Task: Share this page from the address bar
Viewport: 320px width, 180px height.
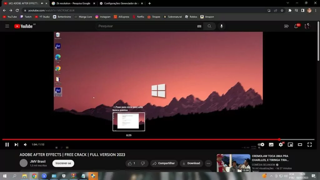Action: [x=276, y=10]
